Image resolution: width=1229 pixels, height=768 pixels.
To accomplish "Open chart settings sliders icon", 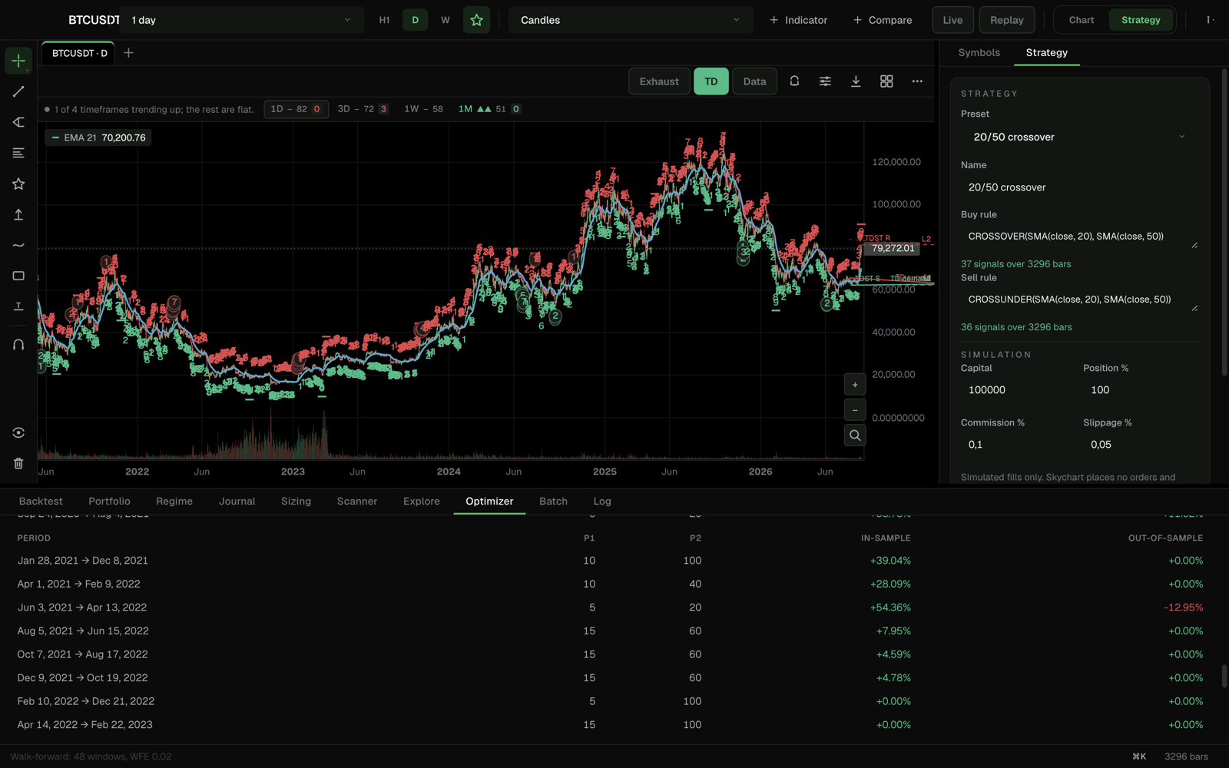I will [x=825, y=81].
